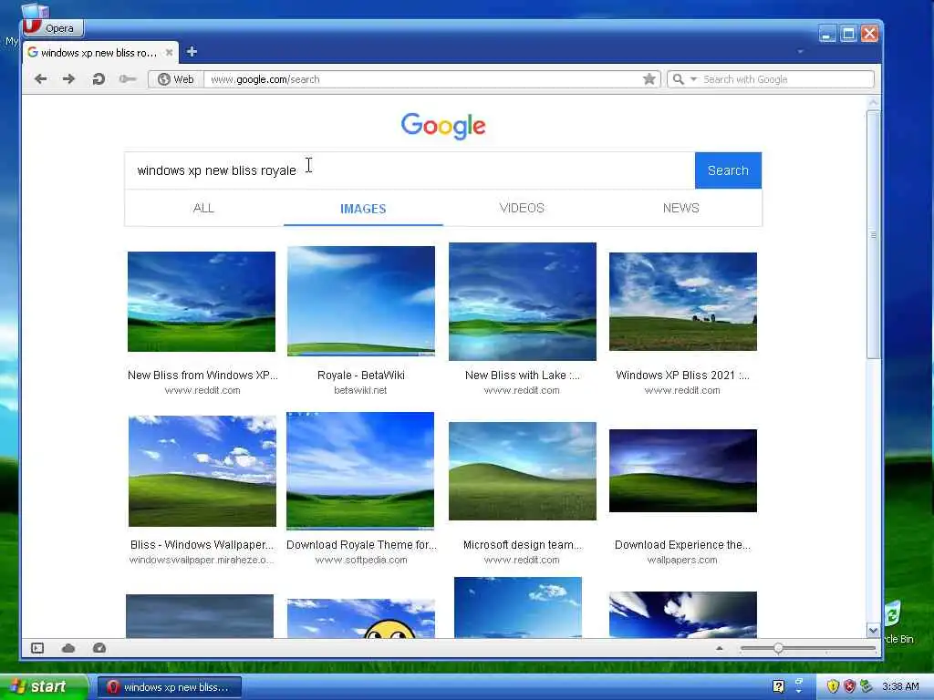Image resolution: width=934 pixels, height=700 pixels.
Task: Open the 'New Bliss with Lake' thumbnail
Action: coord(523,301)
